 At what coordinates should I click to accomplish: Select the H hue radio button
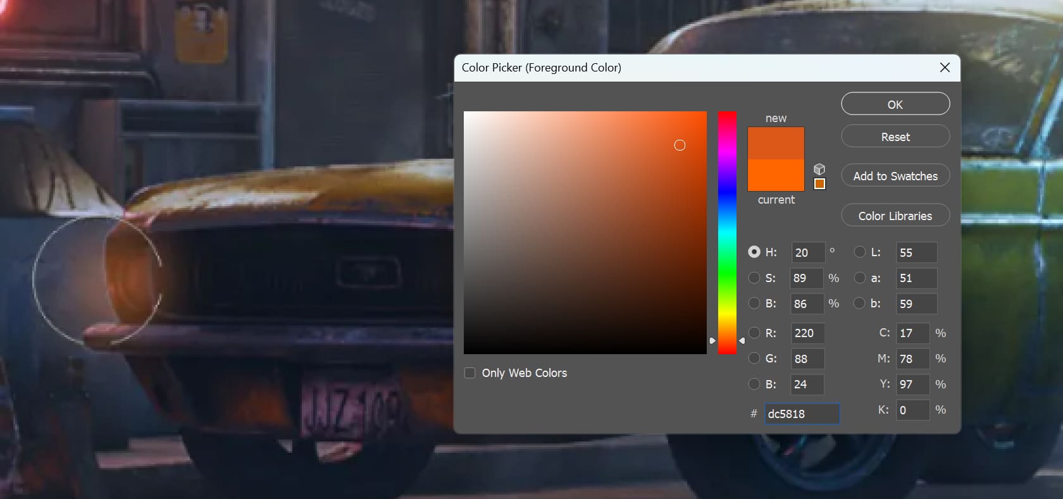(x=754, y=252)
